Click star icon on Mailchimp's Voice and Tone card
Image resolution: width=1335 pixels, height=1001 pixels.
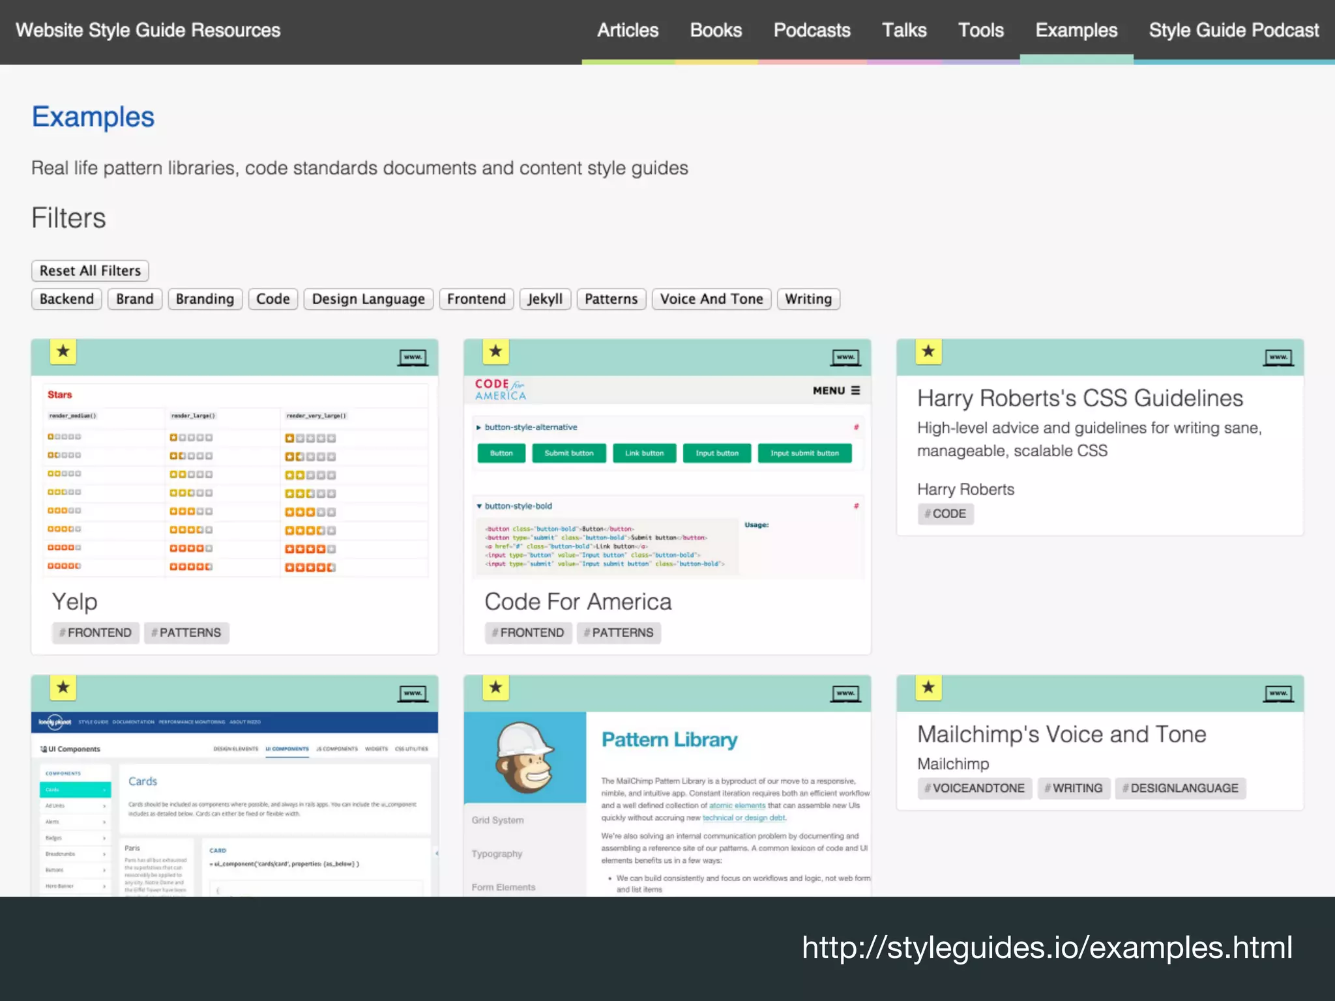pyautogui.click(x=929, y=688)
